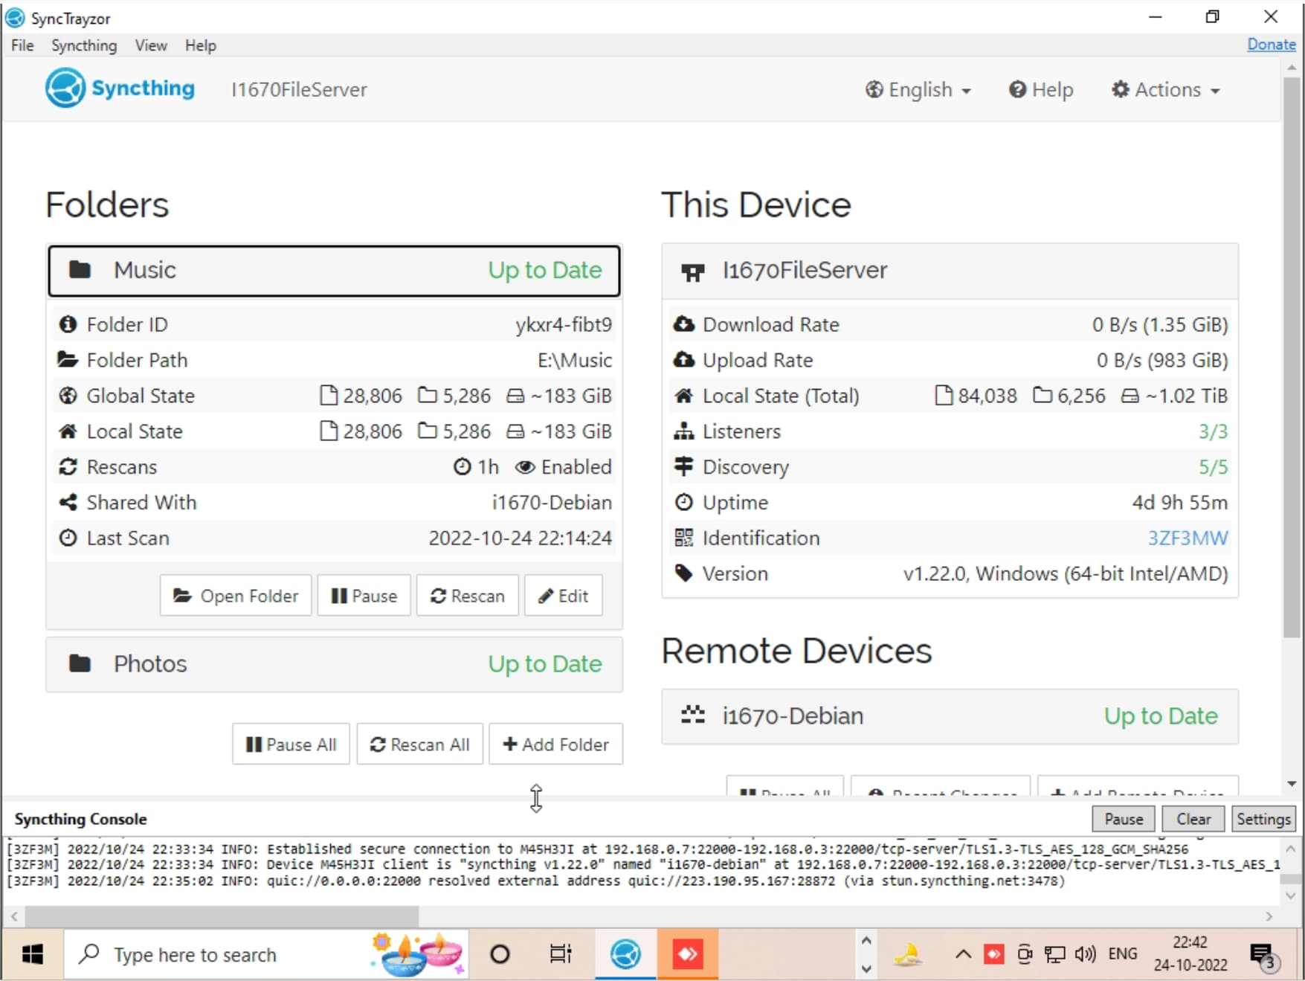Click the Rescans refresh icon
Screen dimensions: 1305x981
[x=68, y=467]
